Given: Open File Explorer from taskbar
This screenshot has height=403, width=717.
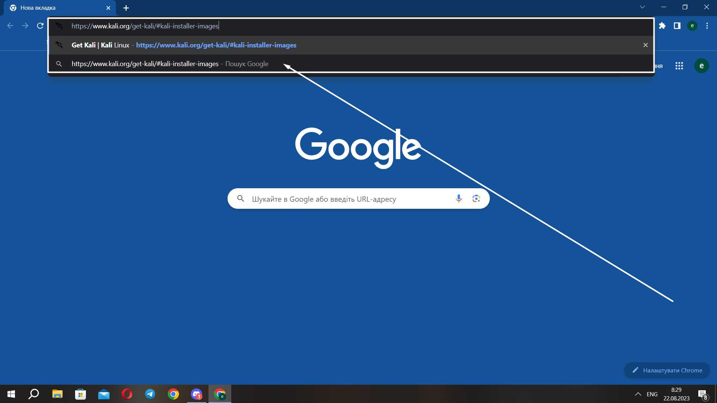Looking at the screenshot, I should tap(57, 394).
